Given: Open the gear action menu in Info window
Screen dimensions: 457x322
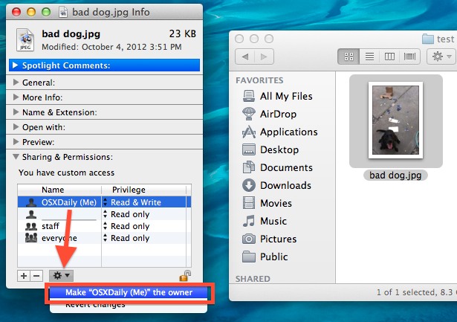Looking at the screenshot, I should tap(61, 275).
